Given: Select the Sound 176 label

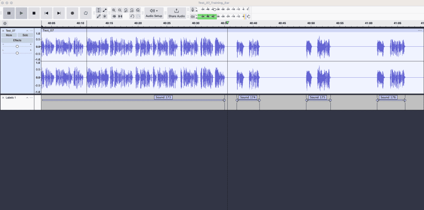Looking at the screenshot, I should click(x=388, y=97).
